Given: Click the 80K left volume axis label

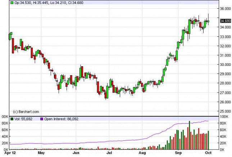Looking at the screenshot, I should click(5, 123).
